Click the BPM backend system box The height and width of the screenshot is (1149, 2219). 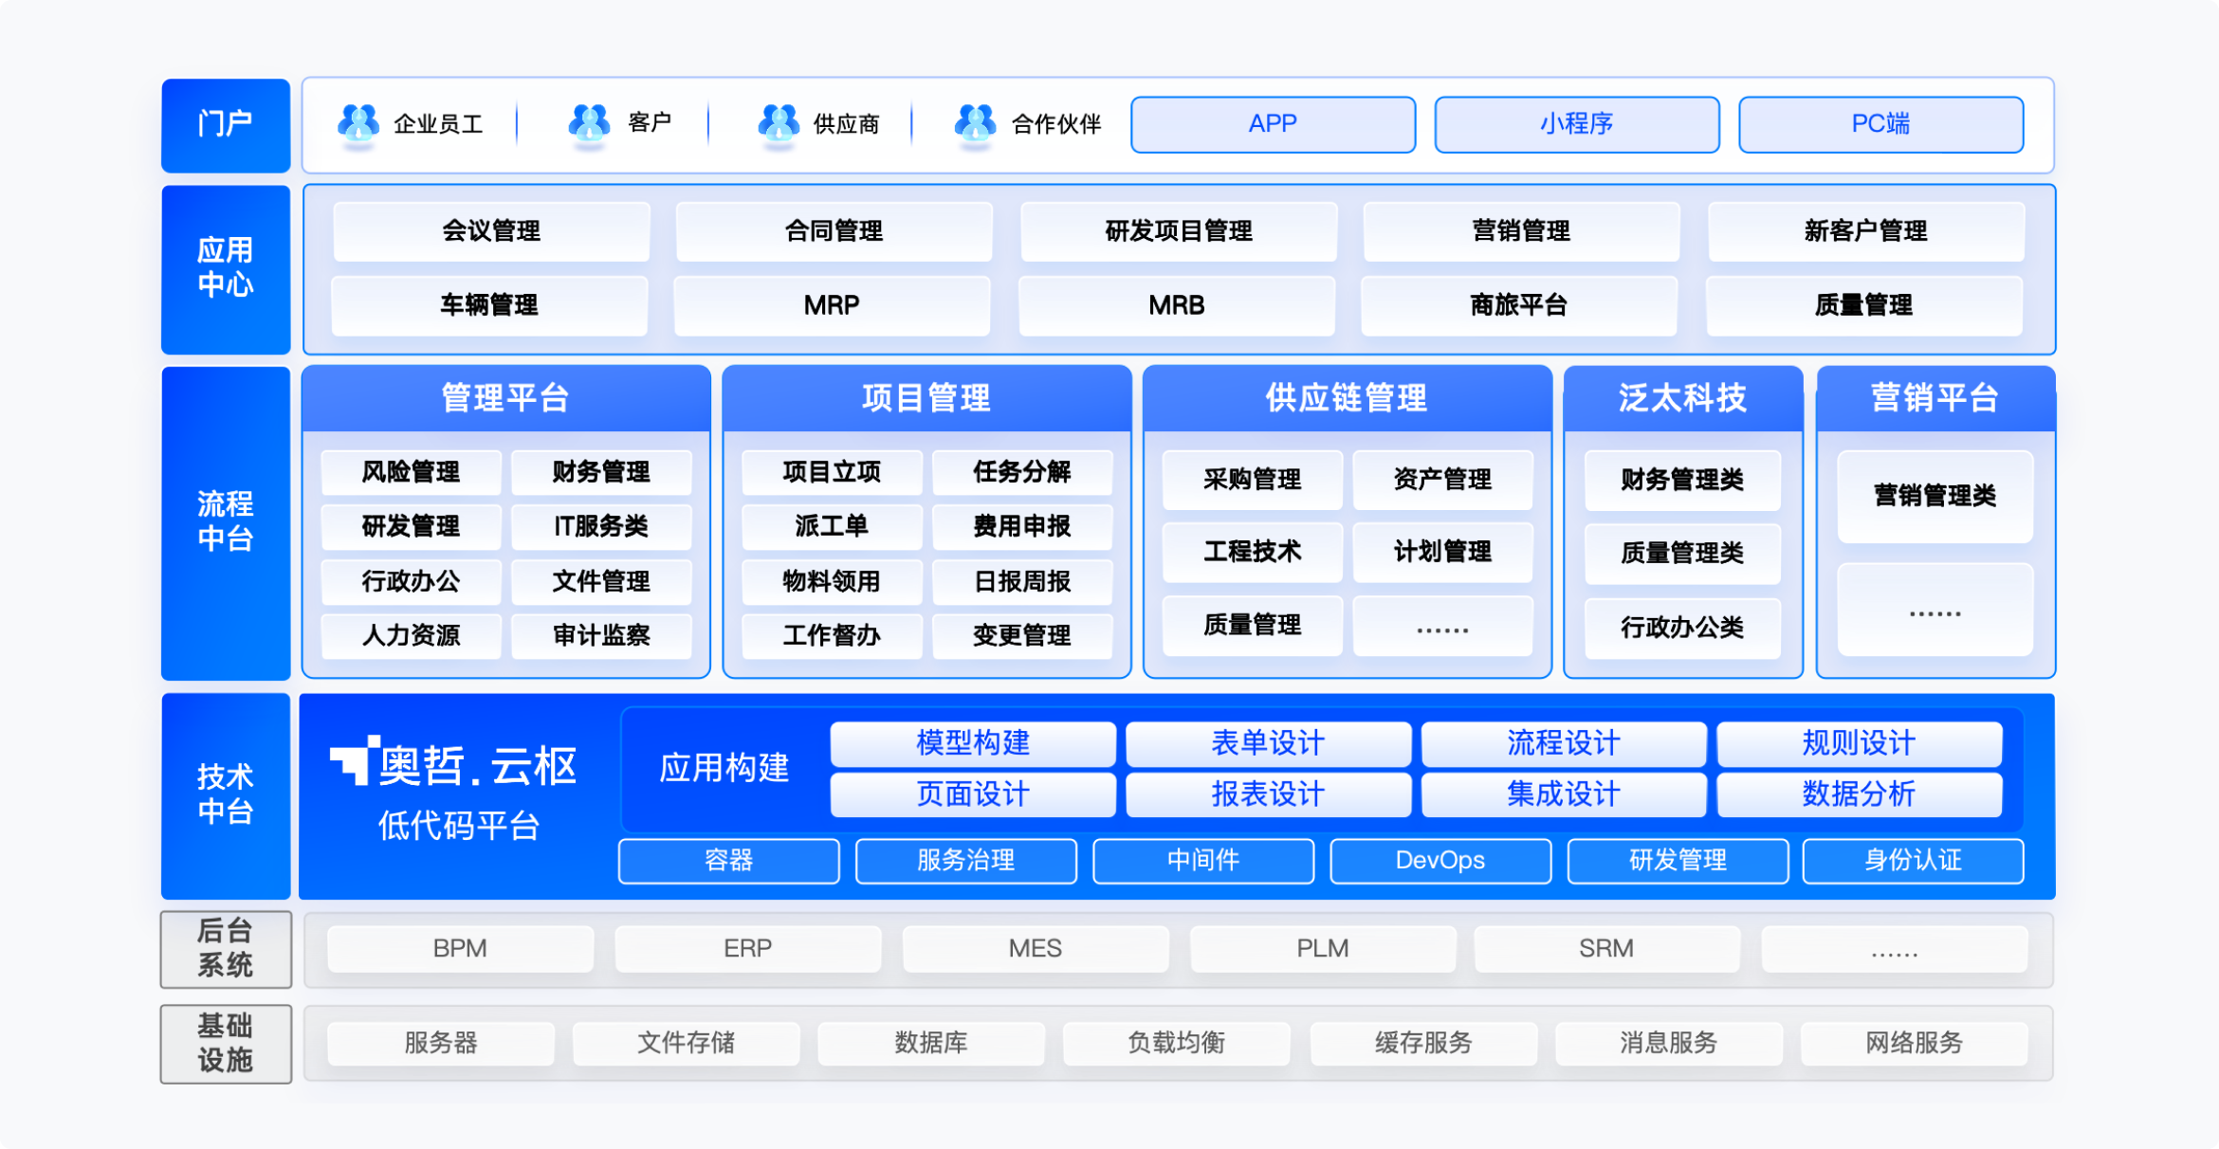[460, 949]
